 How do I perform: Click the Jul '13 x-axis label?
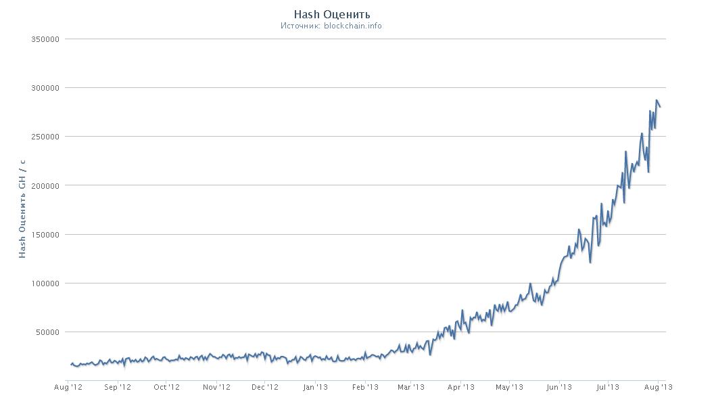coord(608,388)
